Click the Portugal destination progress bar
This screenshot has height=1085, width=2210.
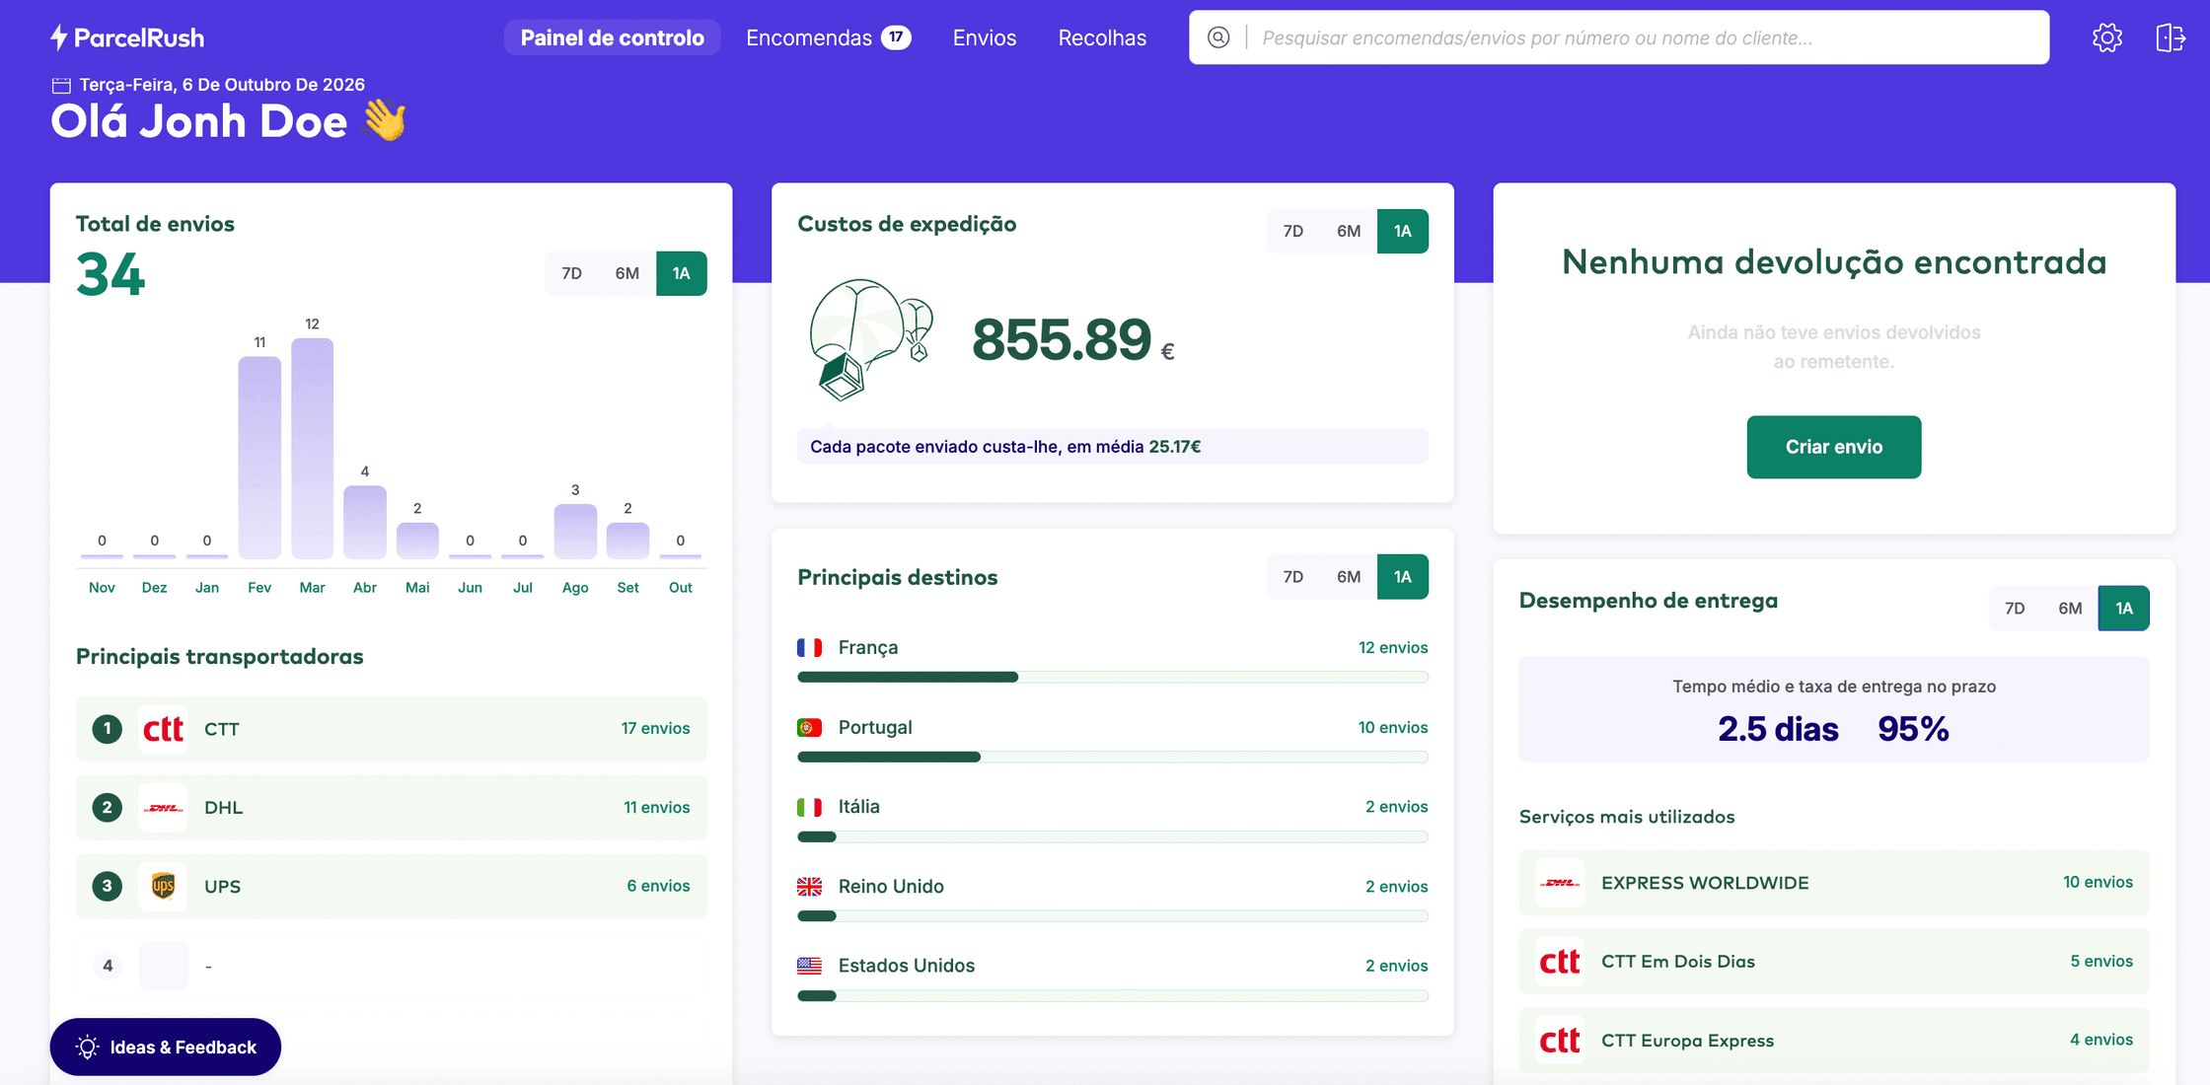click(x=1113, y=758)
